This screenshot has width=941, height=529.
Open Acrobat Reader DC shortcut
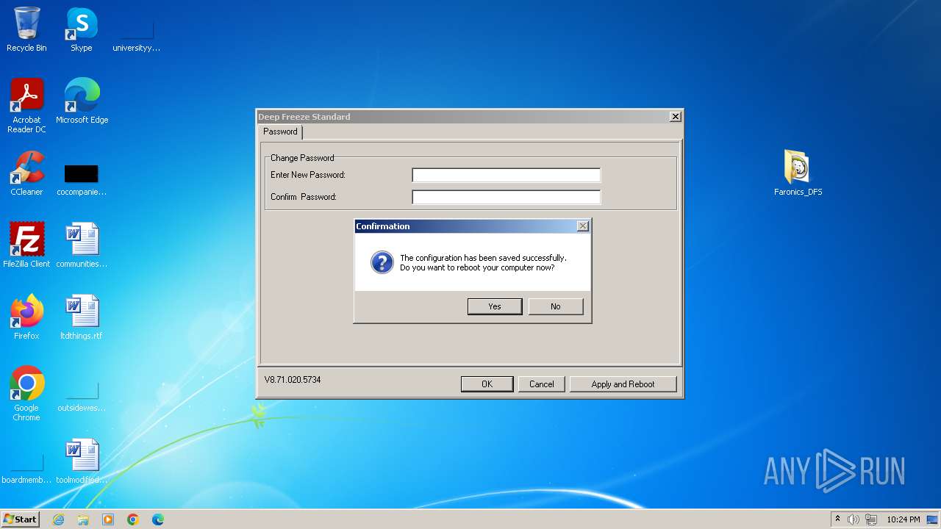coord(26,105)
